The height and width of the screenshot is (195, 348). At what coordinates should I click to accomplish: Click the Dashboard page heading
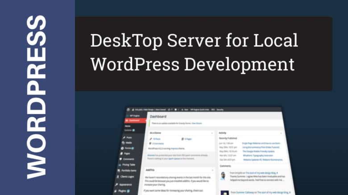click(158, 116)
